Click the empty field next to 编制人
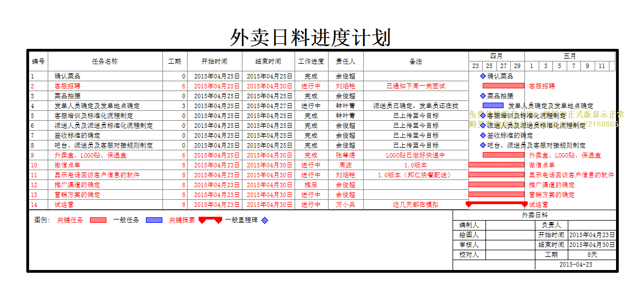Image resolution: width=644 pixels, height=298 pixels. pyautogui.click(x=510, y=225)
